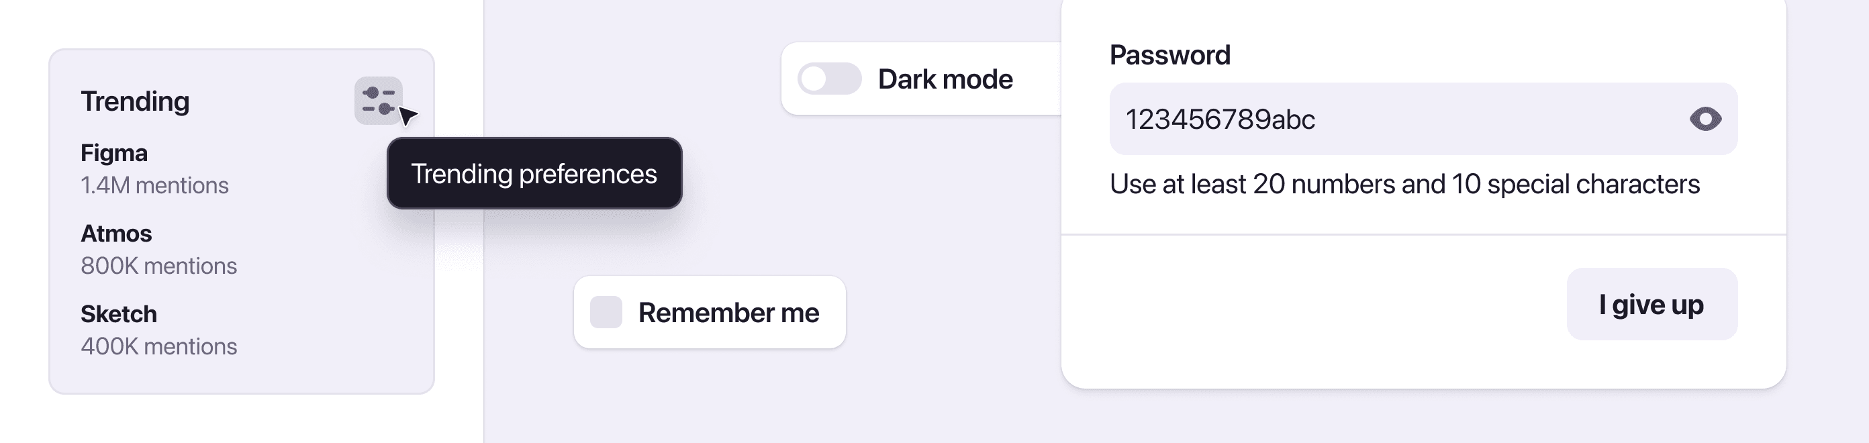
Task: Check the Remember me checkbox
Action: [x=607, y=313]
